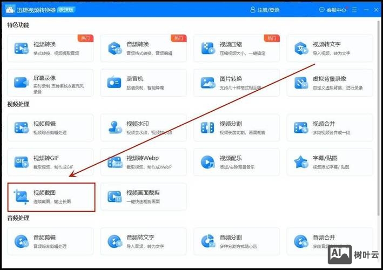This screenshot has height=270, width=383.
Task: Click the 字幕/贴图 title text
Action: coord(325,158)
